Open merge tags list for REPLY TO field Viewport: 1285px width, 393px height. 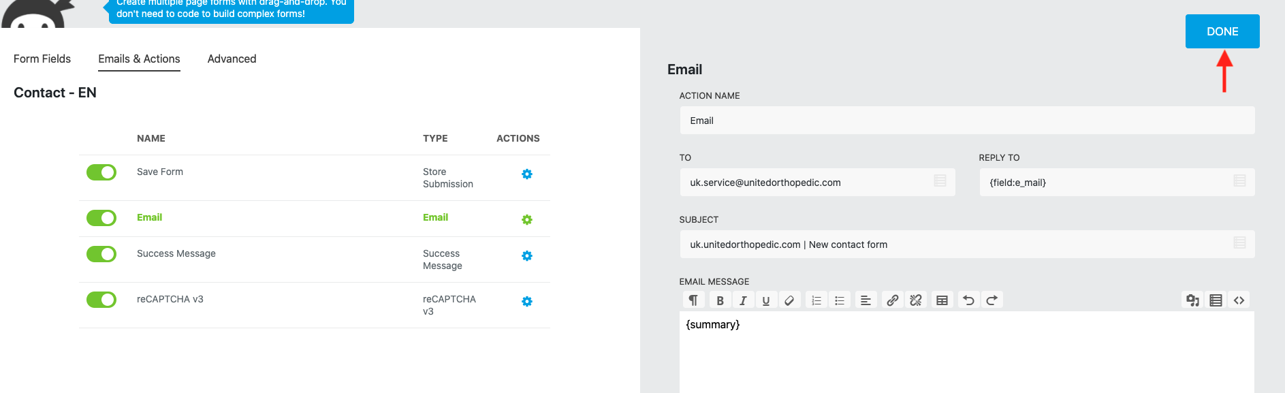pyautogui.click(x=1239, y=180)
